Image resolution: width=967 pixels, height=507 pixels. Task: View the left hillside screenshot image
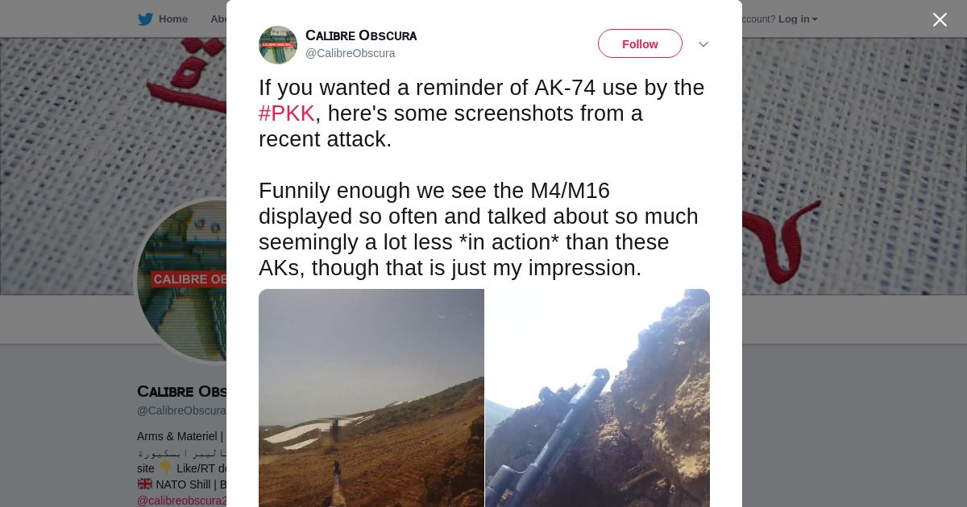[x=371, y=398]
